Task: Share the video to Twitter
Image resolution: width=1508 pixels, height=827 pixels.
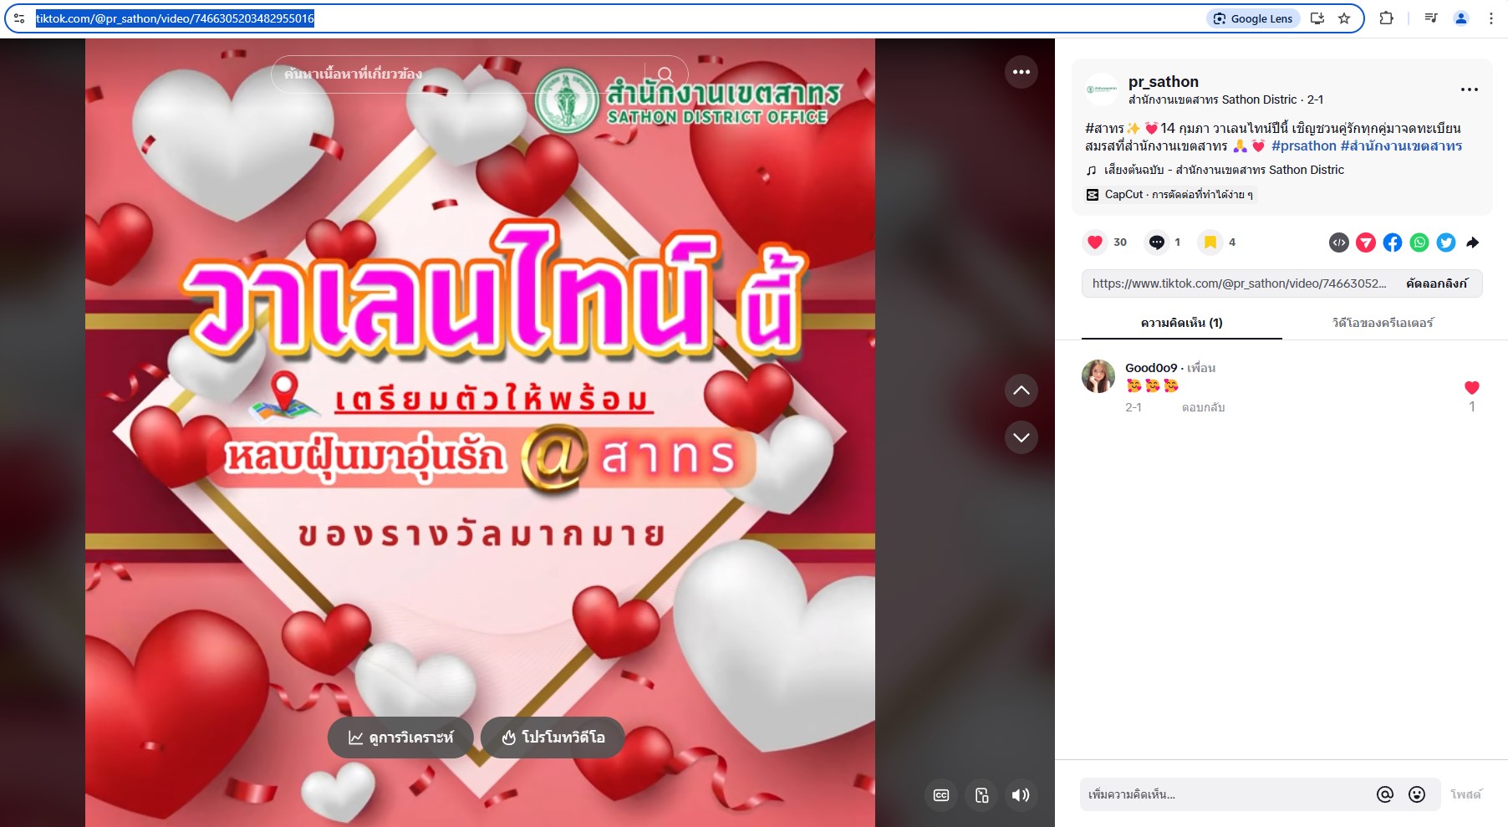Action: pyautogui.click(x=1446, y=242)
